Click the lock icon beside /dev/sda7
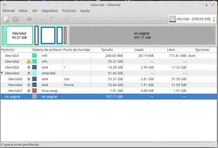The width and height of the screenshot is (218, 148). pos(29,90)
